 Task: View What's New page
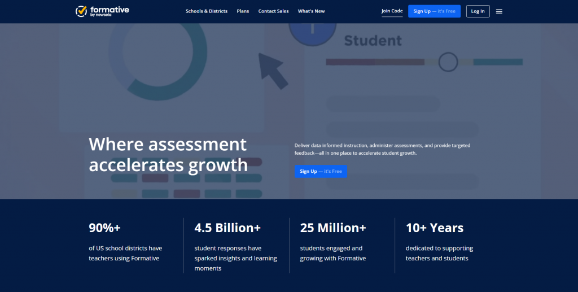[311, 11]
